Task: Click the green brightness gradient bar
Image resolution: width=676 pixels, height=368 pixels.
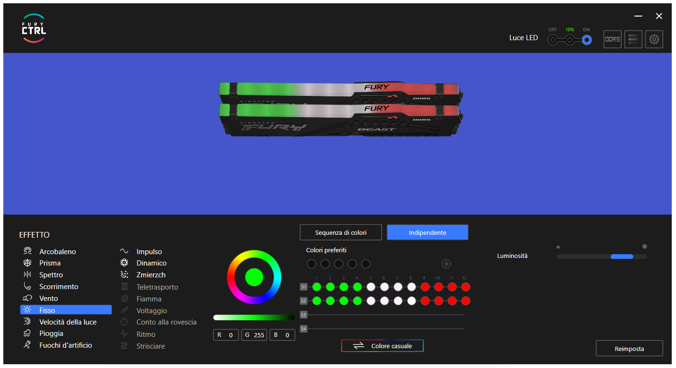Action: coord(254,317)
